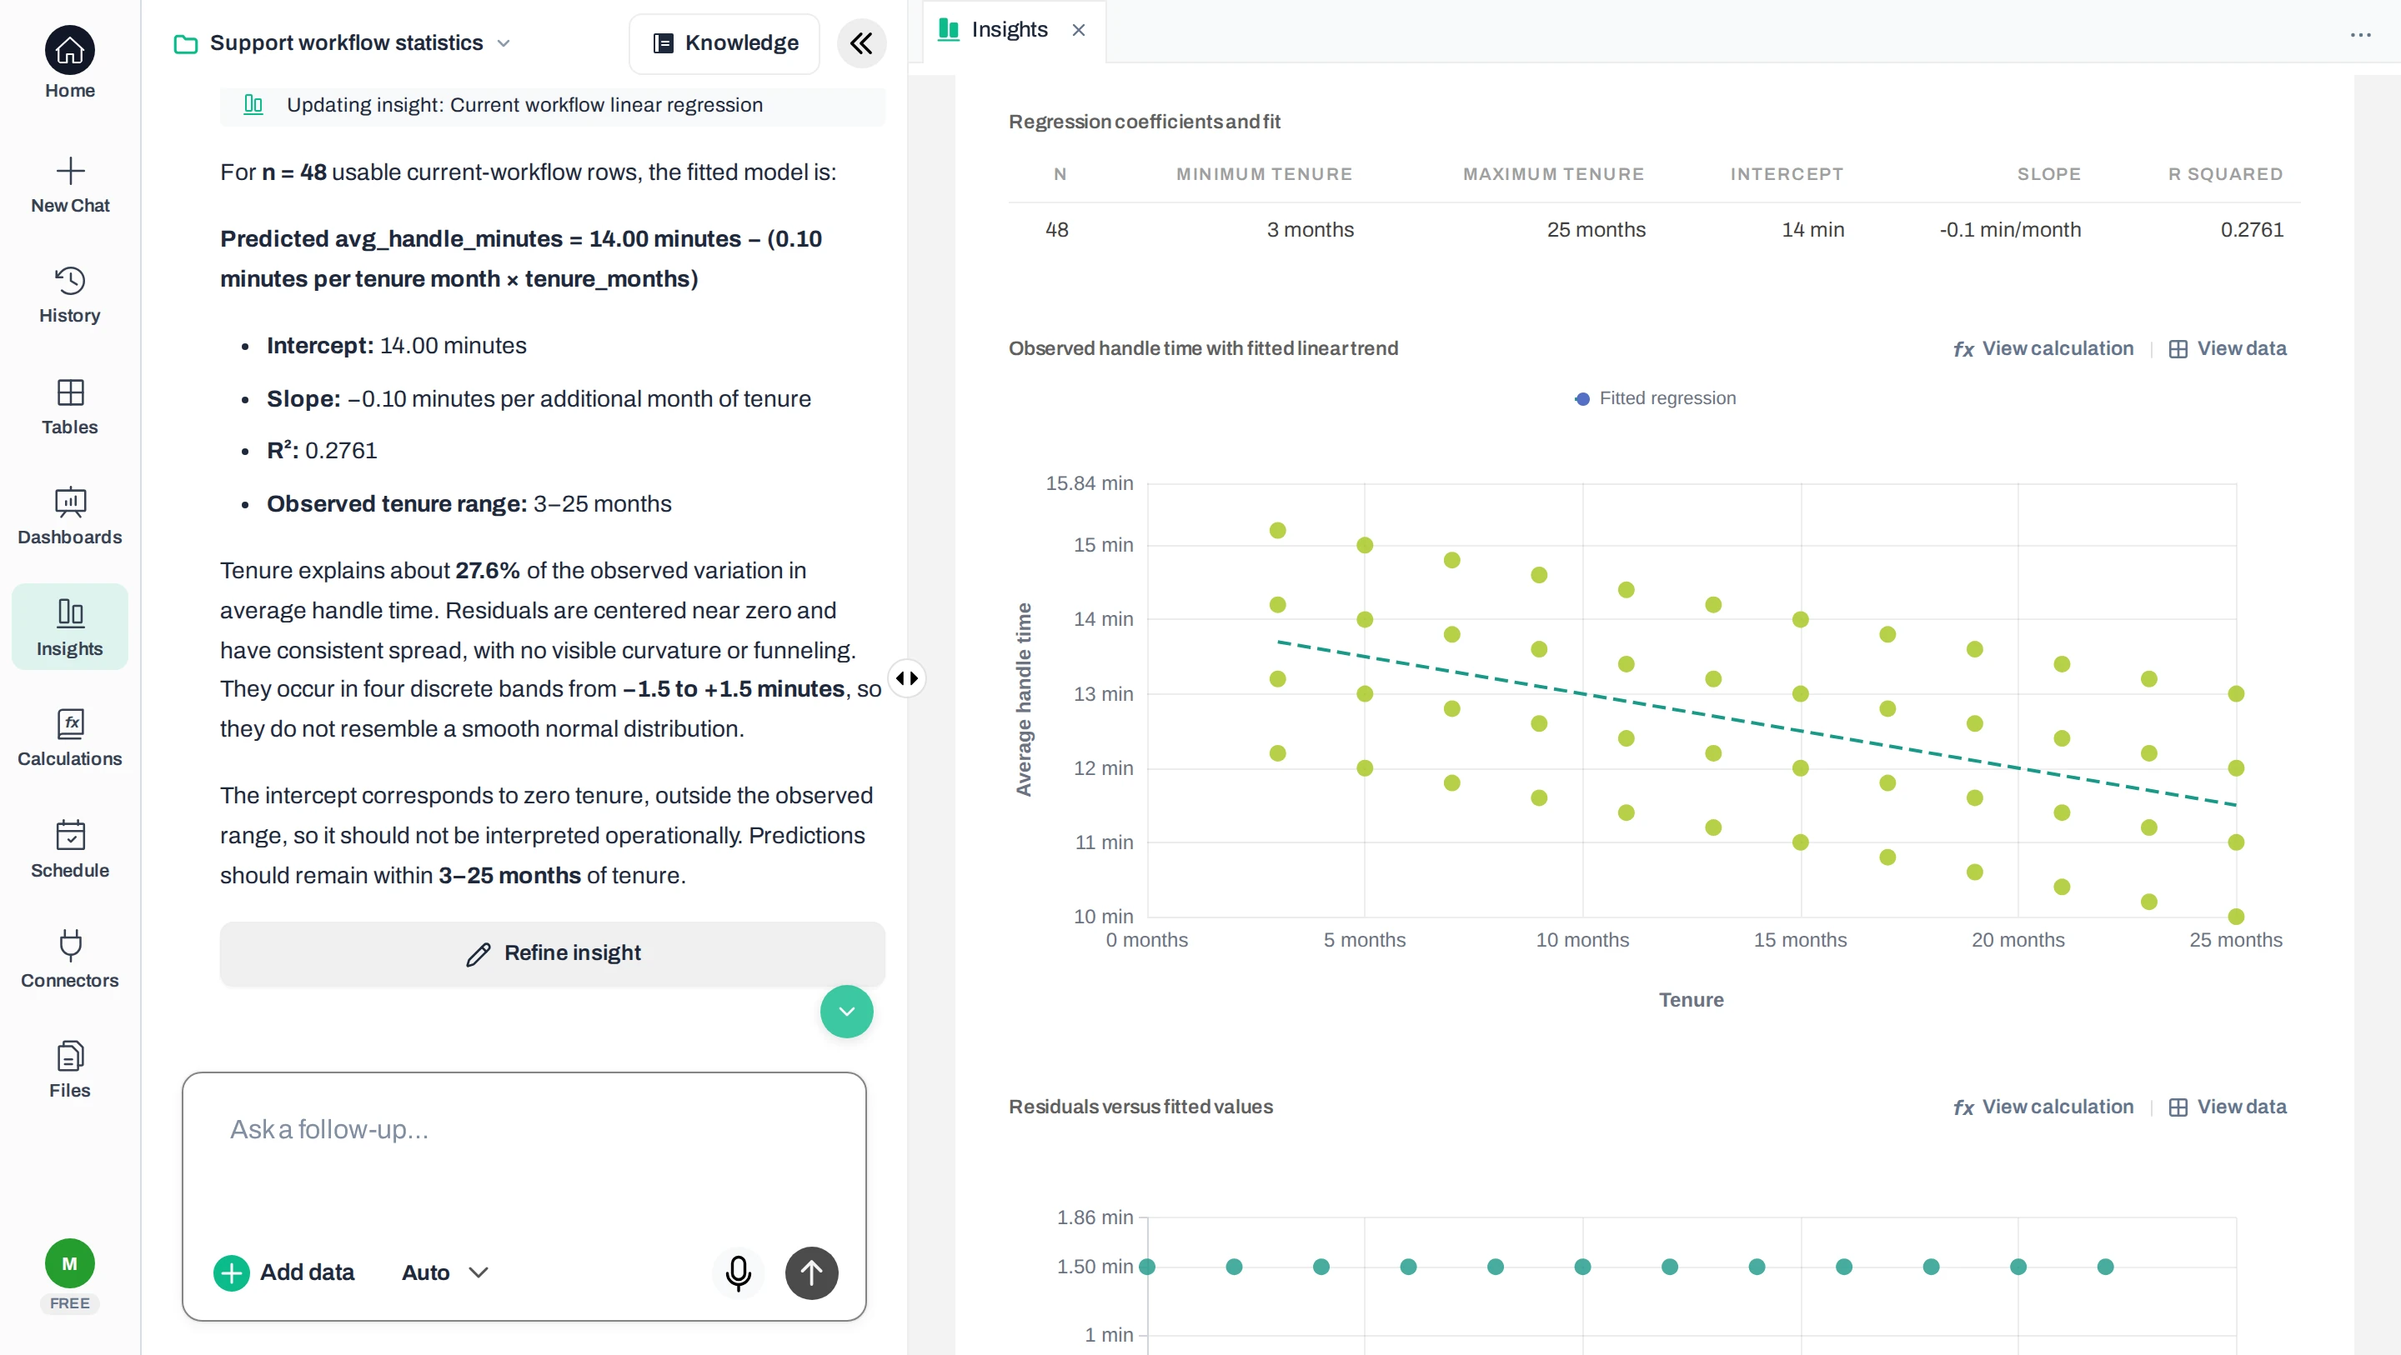Select Insights in the sidebar

[70, 627]
